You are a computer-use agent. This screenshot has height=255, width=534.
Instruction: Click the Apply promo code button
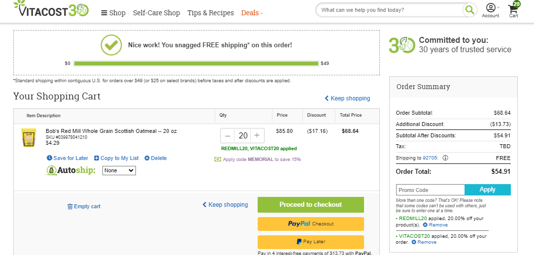click(488, 190)
